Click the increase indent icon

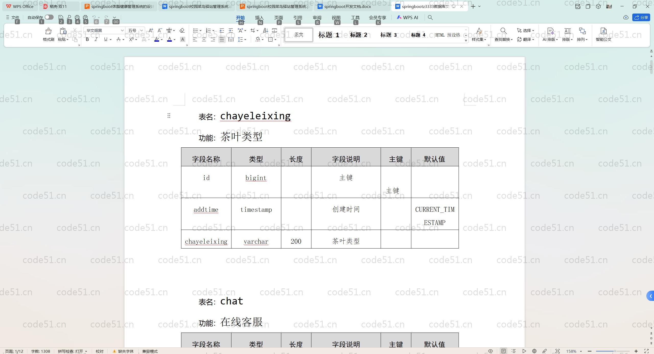click(231, 31)
